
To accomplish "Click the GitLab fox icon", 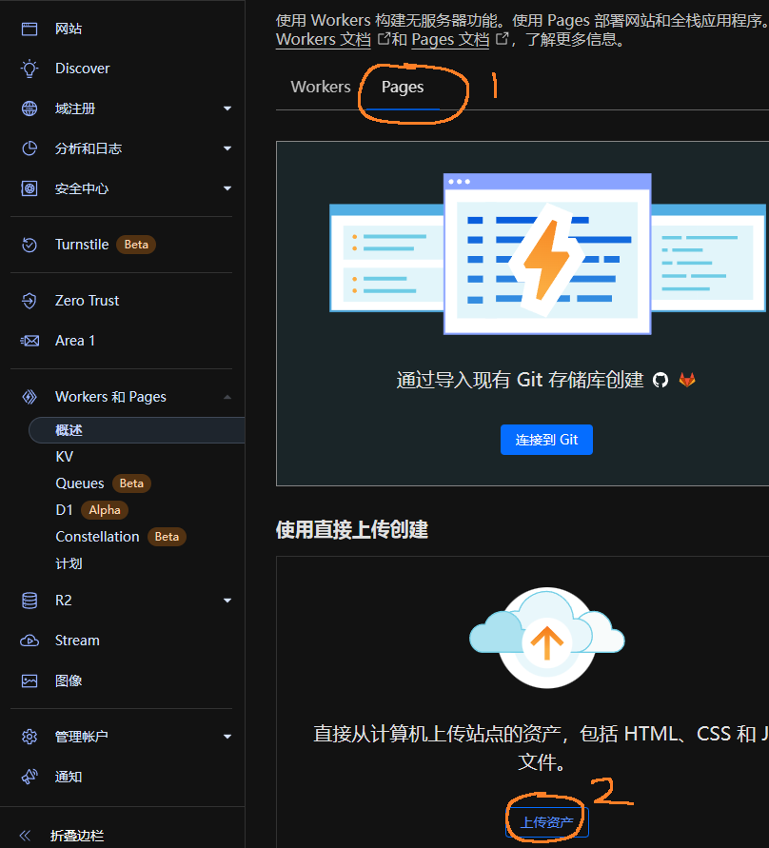I will pyautogui.click(x=686, y=379).
